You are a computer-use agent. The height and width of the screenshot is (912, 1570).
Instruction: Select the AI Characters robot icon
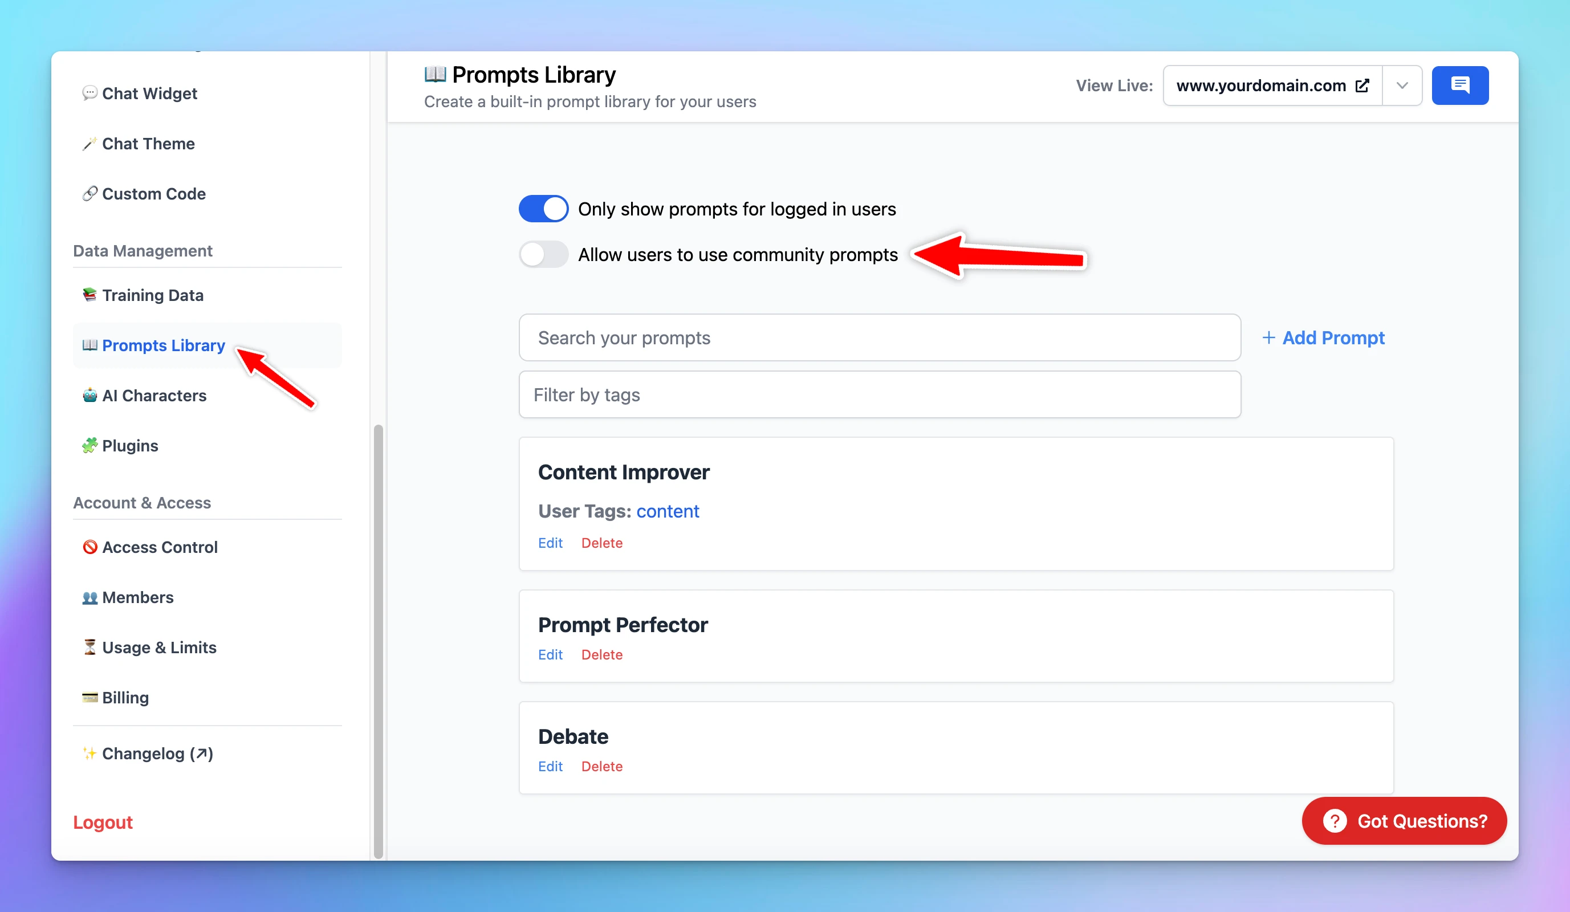90,396
